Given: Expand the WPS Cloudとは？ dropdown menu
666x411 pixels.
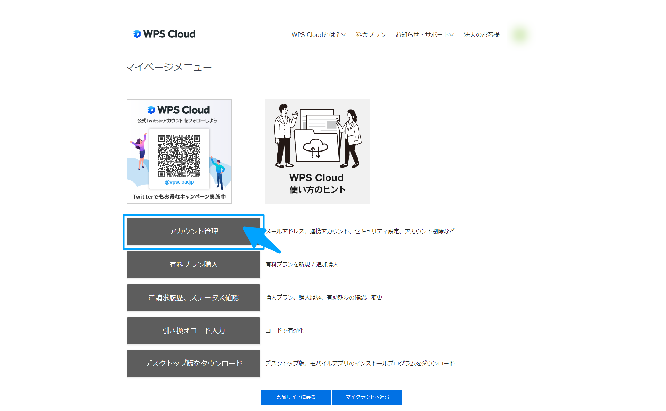Looking at the screenshot, I should [319, 35].
